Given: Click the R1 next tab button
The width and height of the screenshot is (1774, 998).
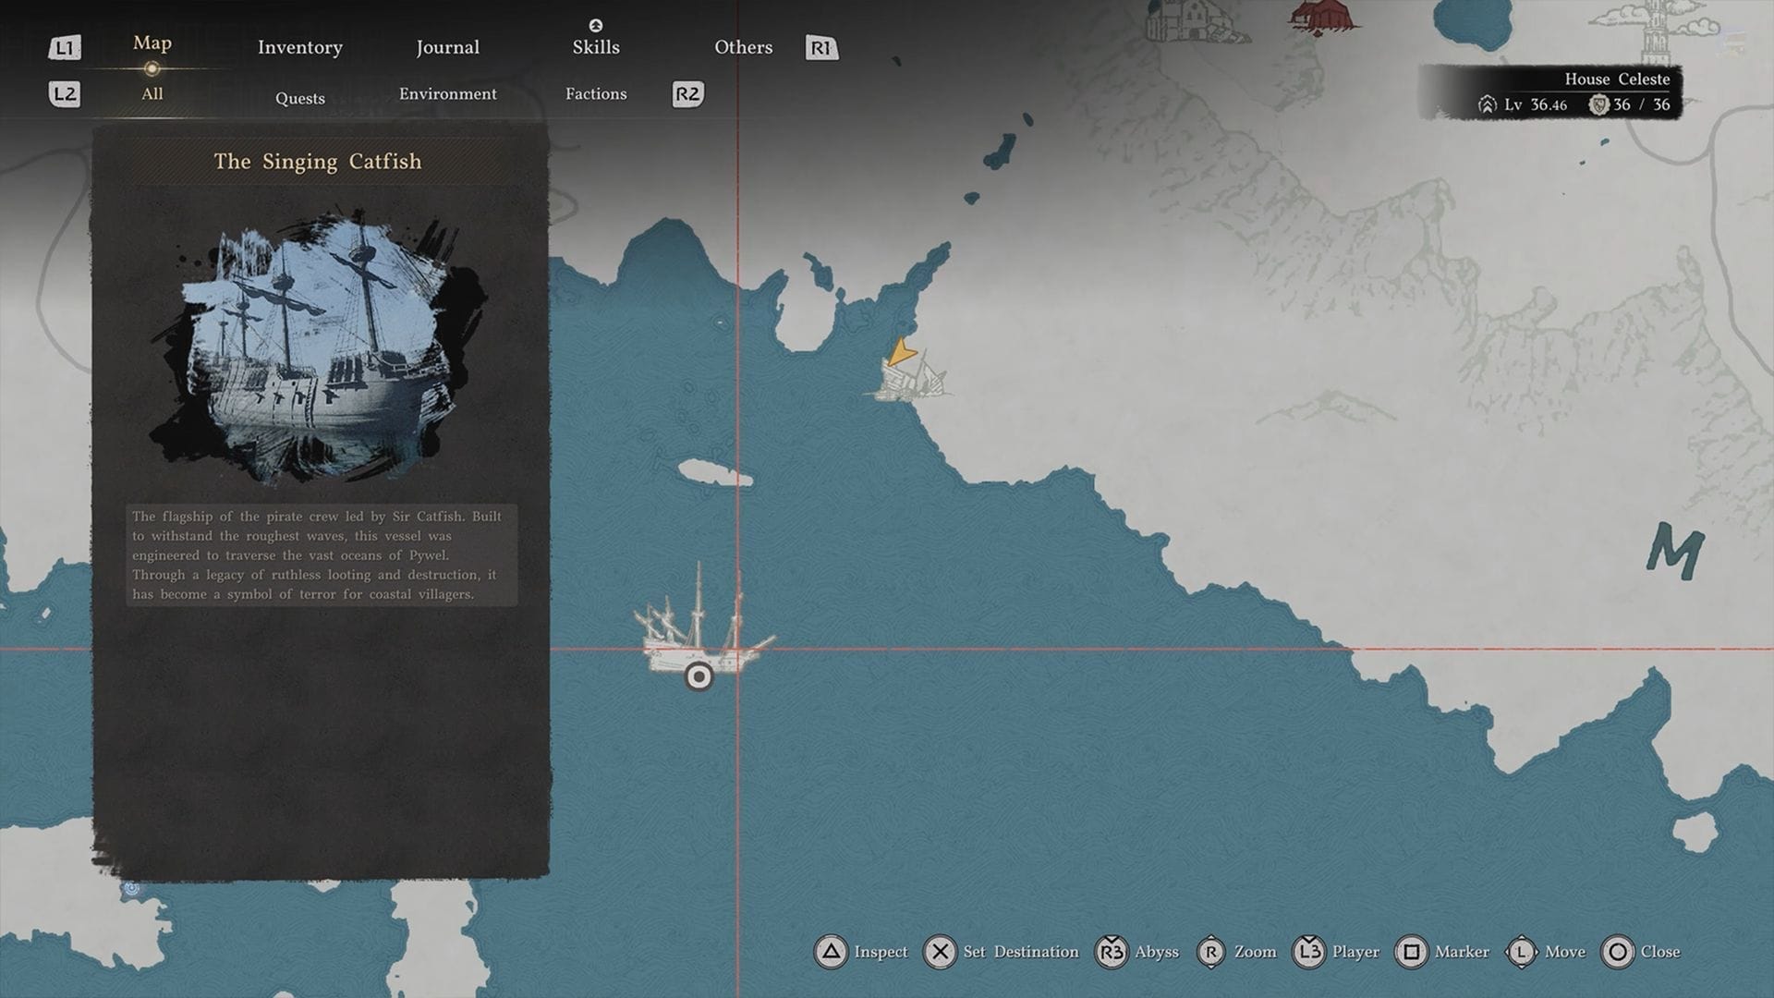Looking at the screenshot, I should click(821, 48).
